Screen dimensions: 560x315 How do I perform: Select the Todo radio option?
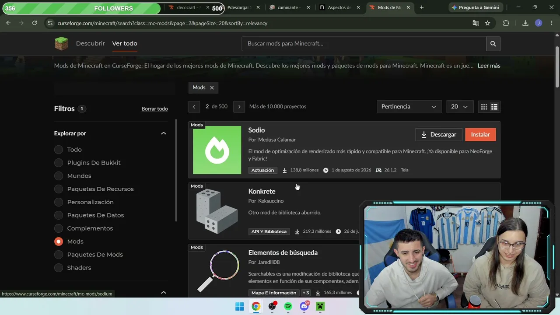pos(59,150)
